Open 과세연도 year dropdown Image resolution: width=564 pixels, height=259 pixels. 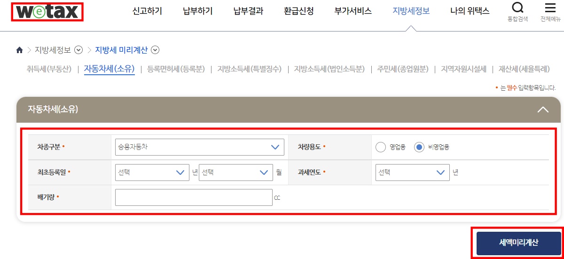[x=413, y=173]
